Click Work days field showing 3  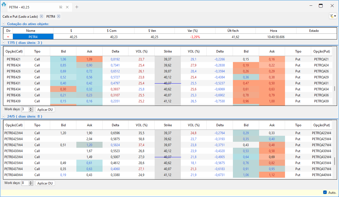click(x=25, y=109)
